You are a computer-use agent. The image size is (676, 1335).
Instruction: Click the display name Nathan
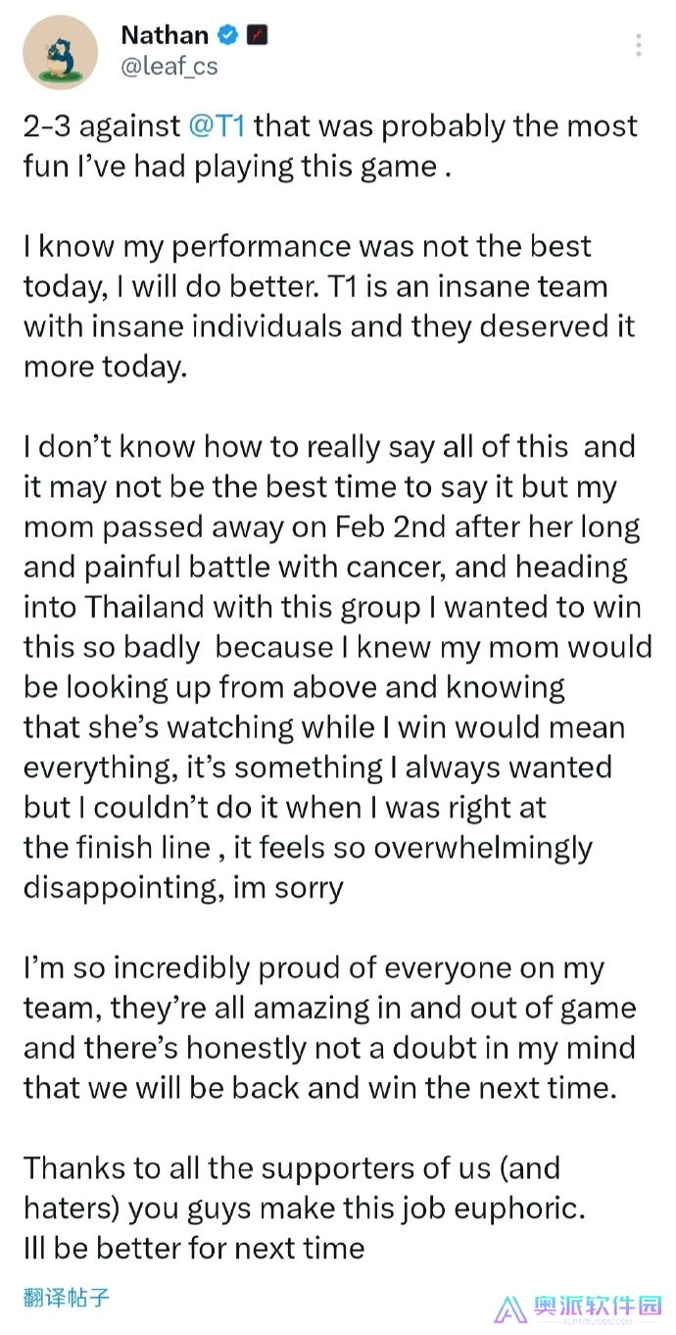(164, 35)
